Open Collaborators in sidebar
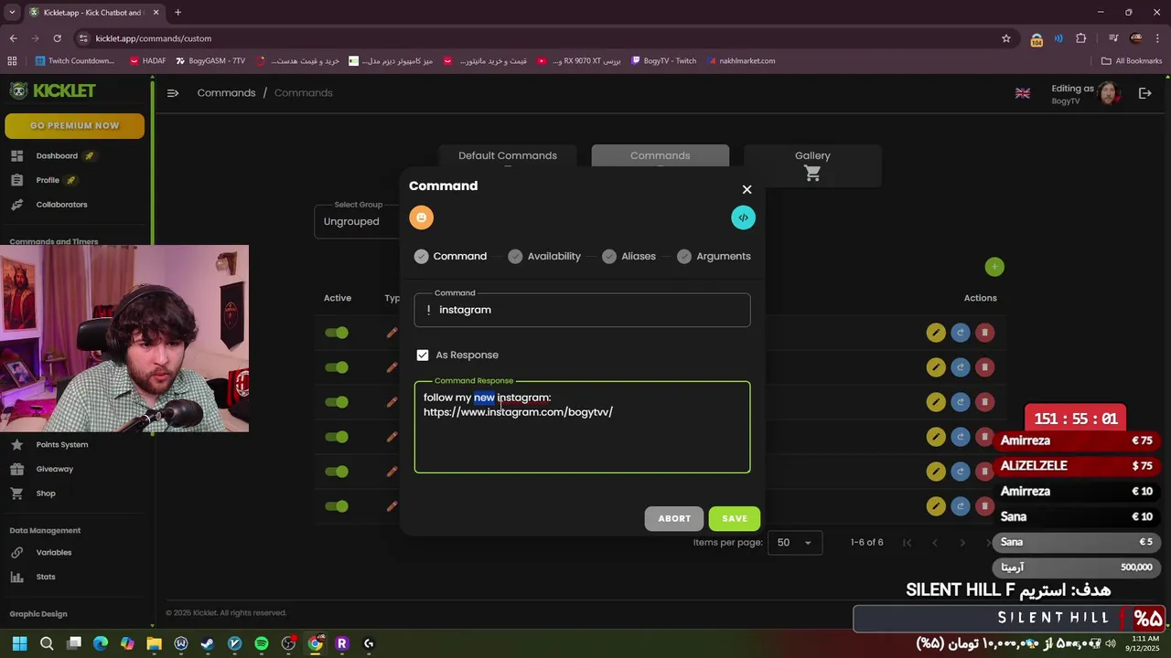The width and height of the screenshot is (1171, 658). coord(61,205)
